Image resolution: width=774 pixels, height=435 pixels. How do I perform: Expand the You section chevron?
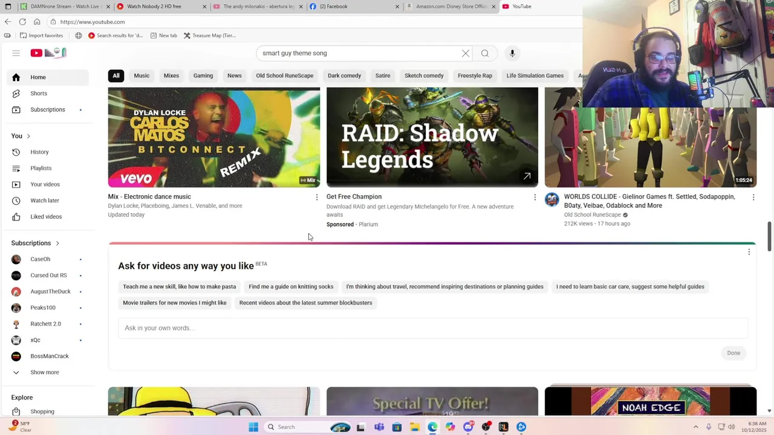coord(28,136)
